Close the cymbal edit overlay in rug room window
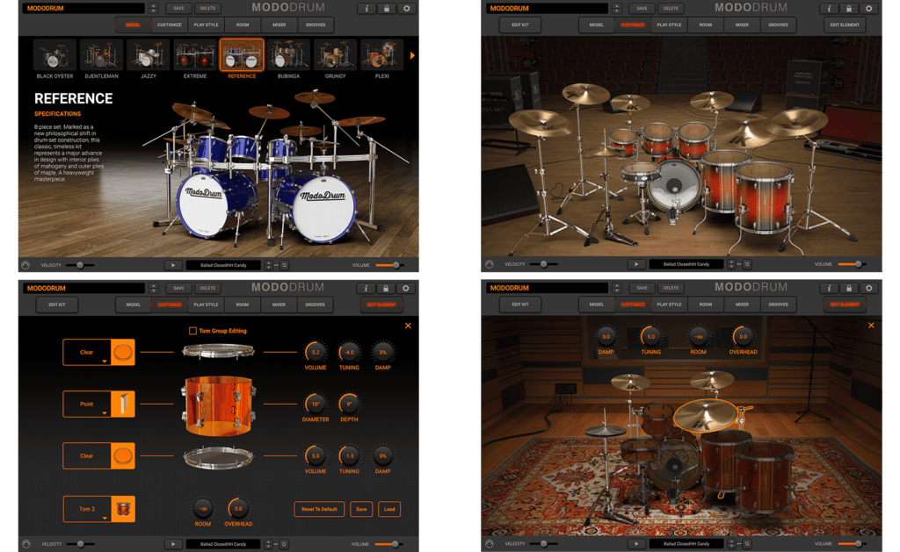 [x=871, y=325]
